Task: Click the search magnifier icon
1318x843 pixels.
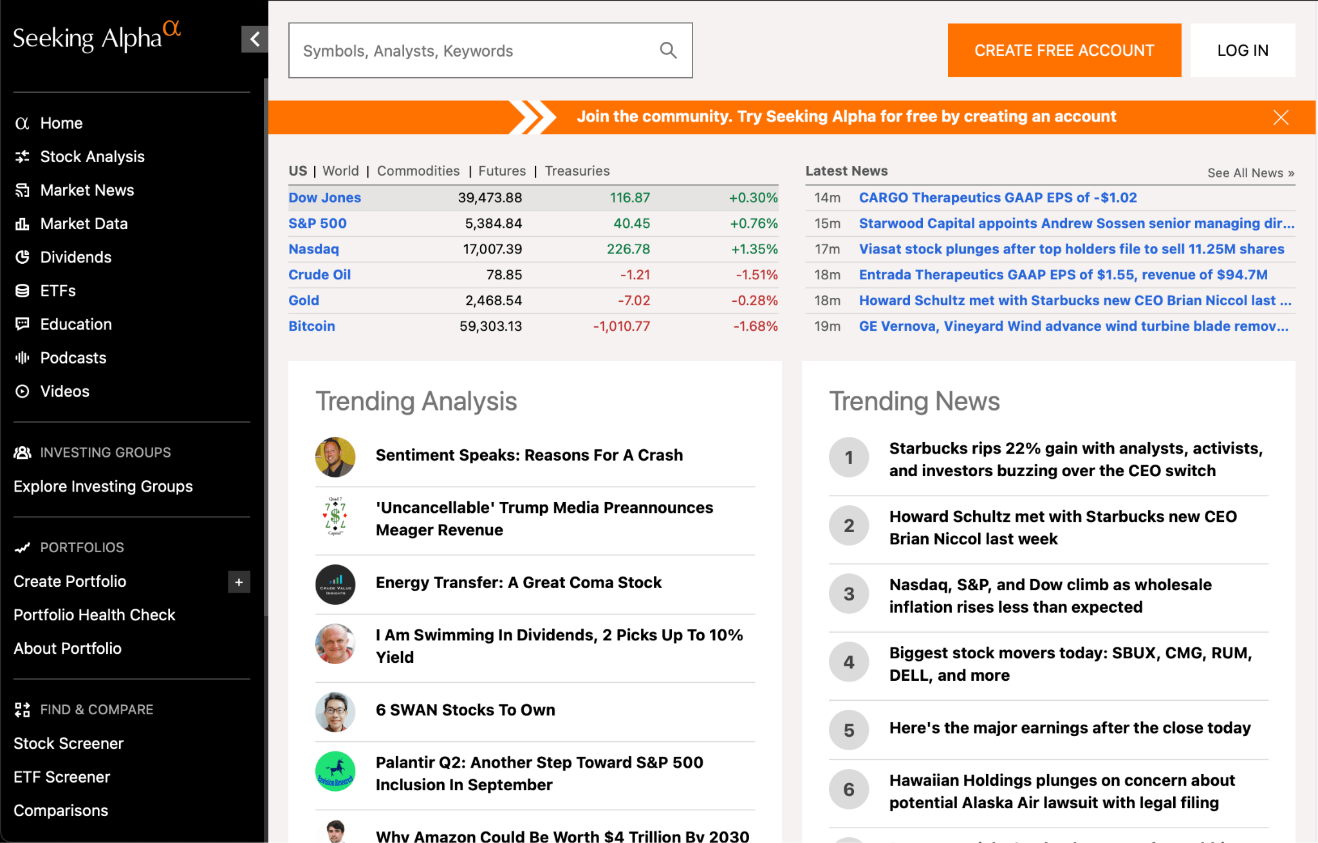Action: (x=668, y=50)
